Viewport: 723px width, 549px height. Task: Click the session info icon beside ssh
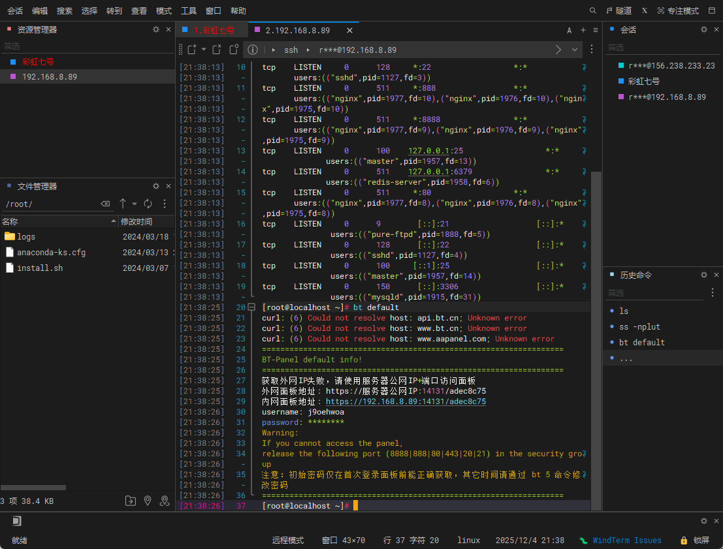click(252, 50)
